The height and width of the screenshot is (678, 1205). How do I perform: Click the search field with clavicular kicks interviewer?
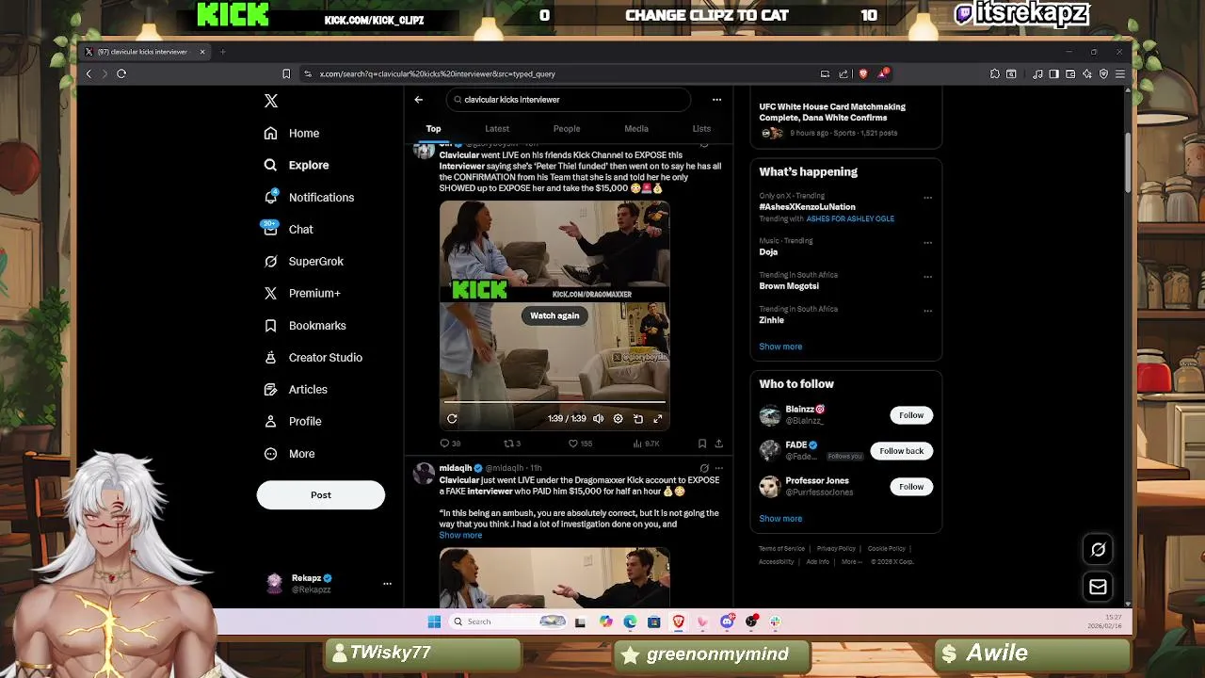click(569, 99)
